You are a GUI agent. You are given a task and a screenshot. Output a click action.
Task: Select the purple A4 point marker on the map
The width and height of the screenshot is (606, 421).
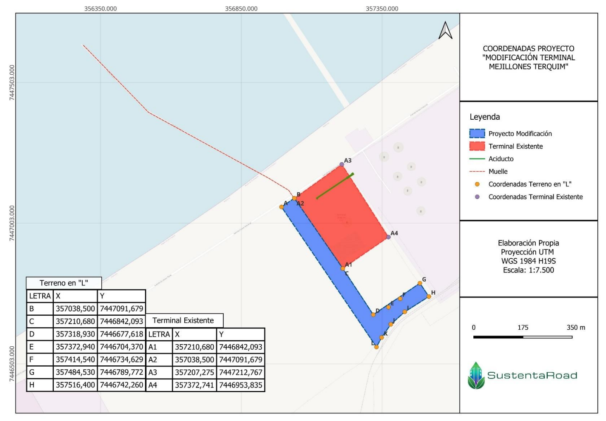coord(388,237)
